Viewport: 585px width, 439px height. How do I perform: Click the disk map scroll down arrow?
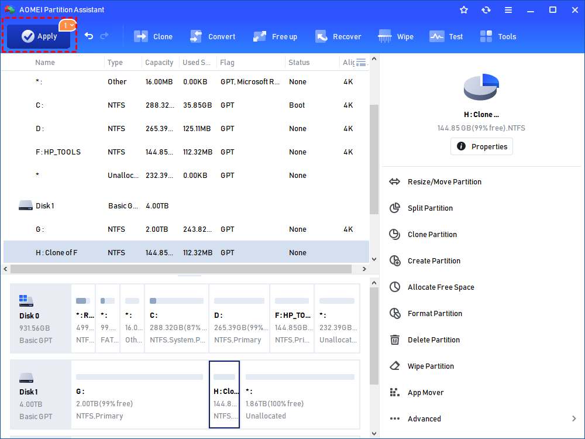click(x=374, y=433)
